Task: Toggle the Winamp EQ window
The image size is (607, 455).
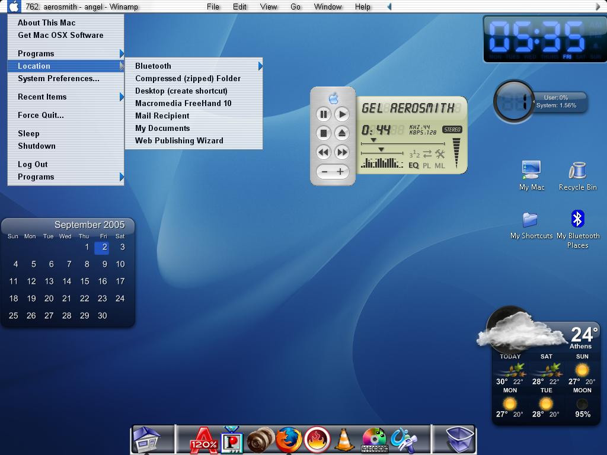Action: click(414, 166)
